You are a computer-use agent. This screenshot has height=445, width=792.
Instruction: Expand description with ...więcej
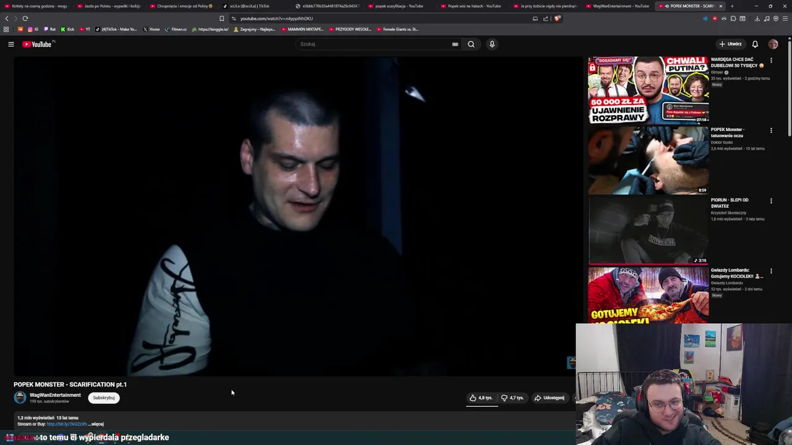97,424
